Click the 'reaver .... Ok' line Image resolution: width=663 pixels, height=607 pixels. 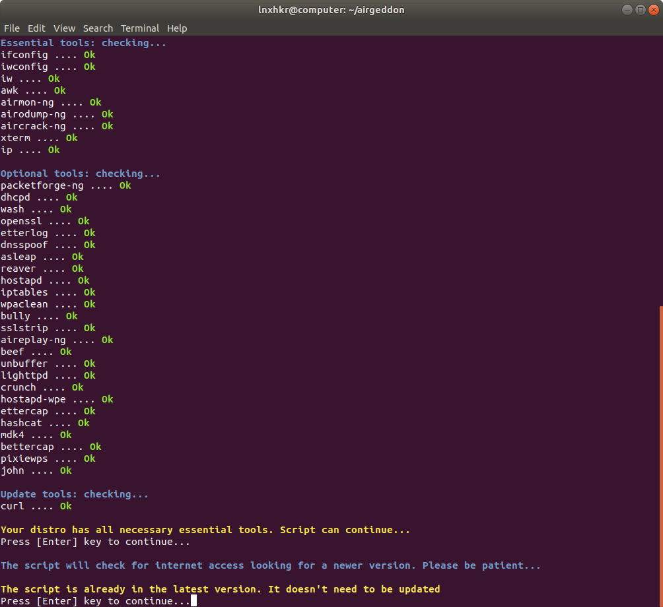tap(42, 269)
